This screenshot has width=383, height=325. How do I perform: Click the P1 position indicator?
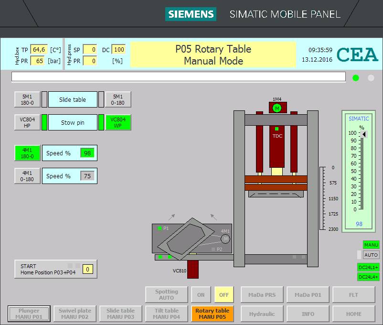[160, 228]
